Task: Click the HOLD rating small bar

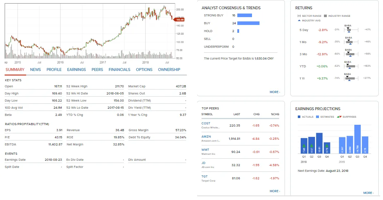Action: click(238, 31)
